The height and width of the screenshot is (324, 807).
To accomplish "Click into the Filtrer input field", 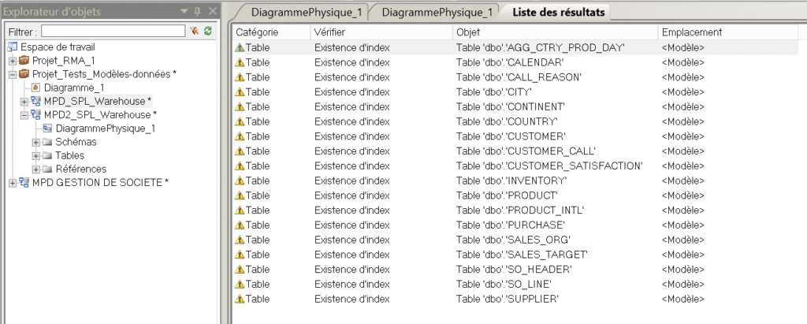I will tap(113, 32).
